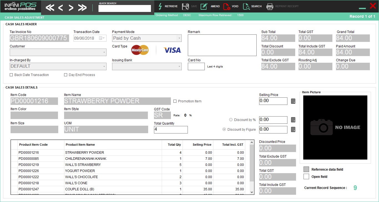Click the Total Qty column header
379x202 pixels.
coord(172,145)
